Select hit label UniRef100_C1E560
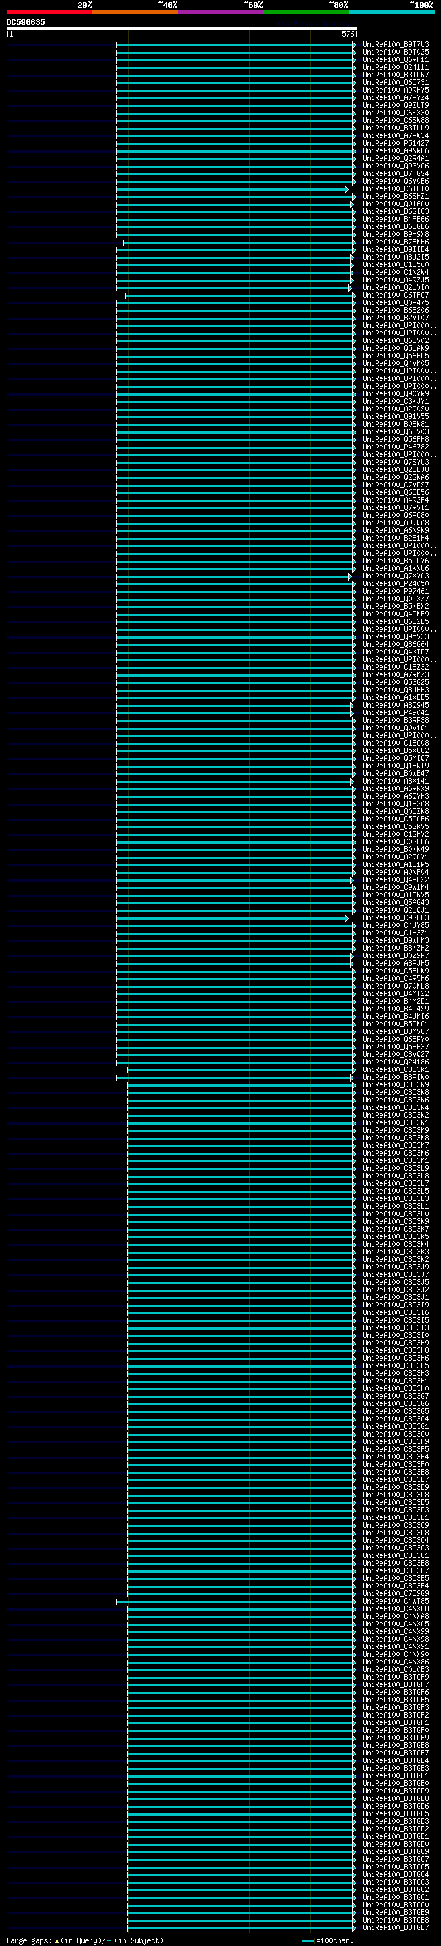The image size is (441, 1946). coord(395,264)
